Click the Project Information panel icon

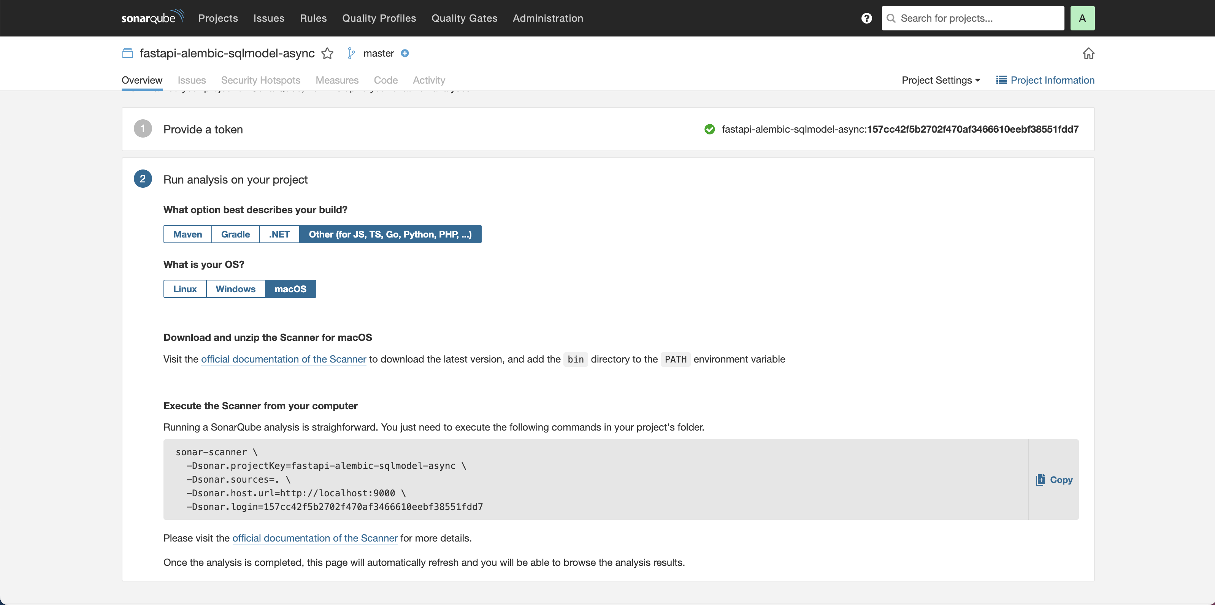pyautogui.click(x=1001, y=80)
